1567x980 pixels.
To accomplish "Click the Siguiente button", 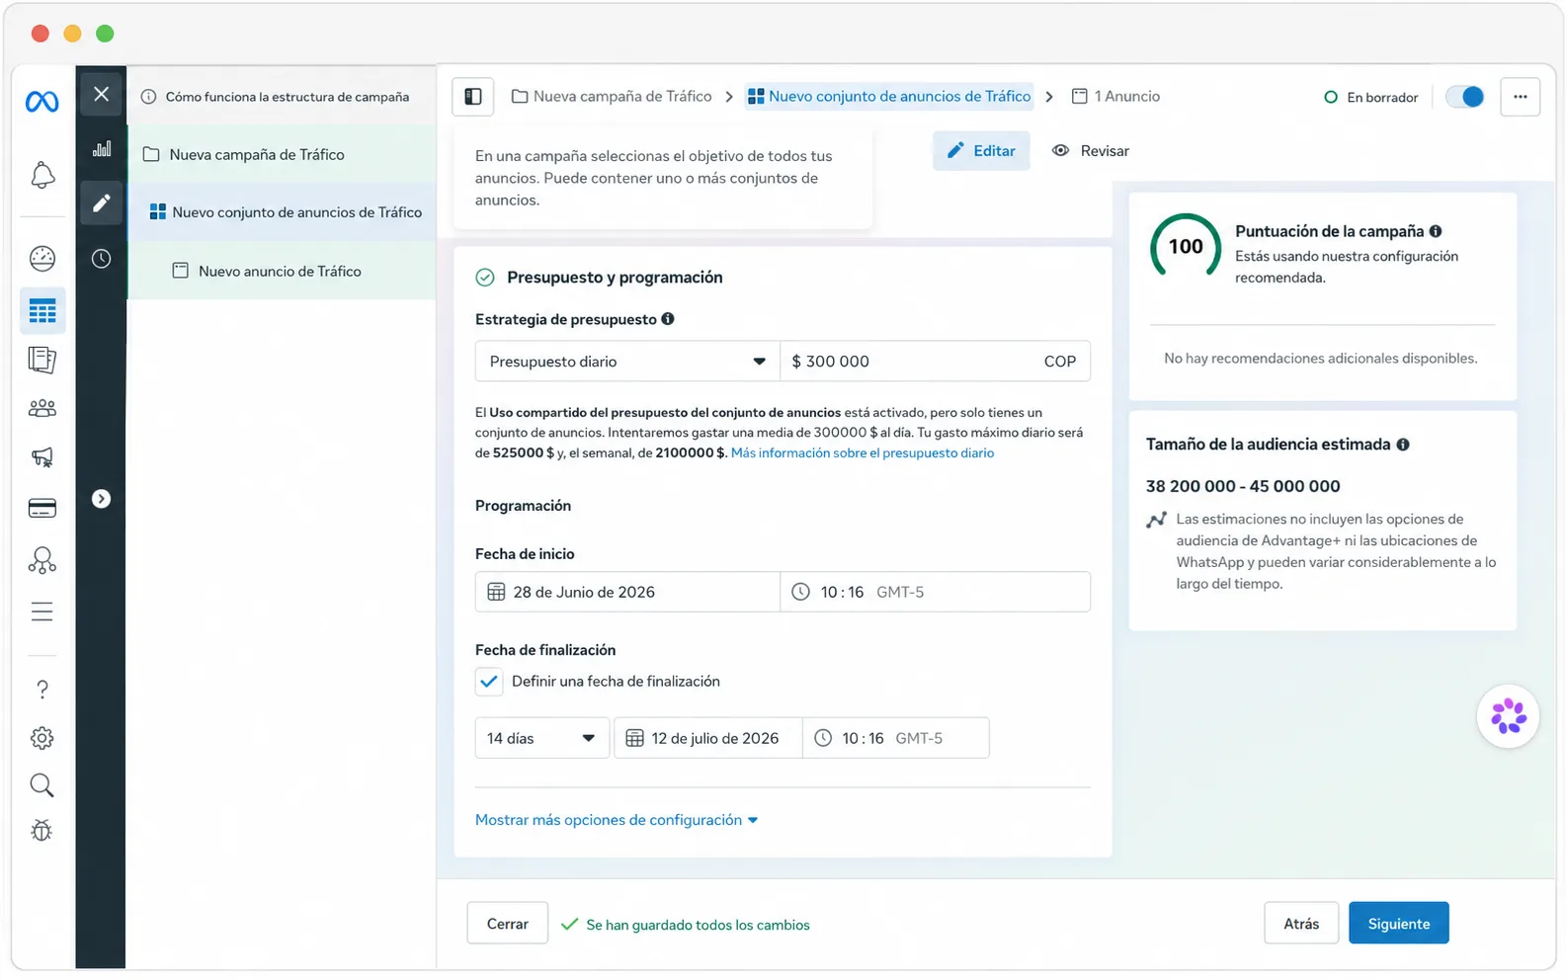I will pyautogui.click(x=1398, y=924).
